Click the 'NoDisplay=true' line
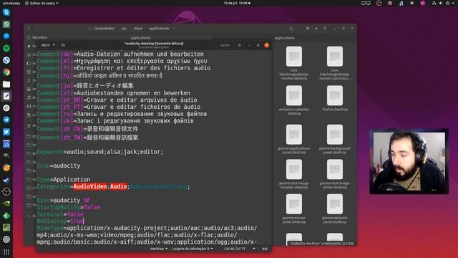The height and width of the screenshot is (258, 458). [60, 221]
